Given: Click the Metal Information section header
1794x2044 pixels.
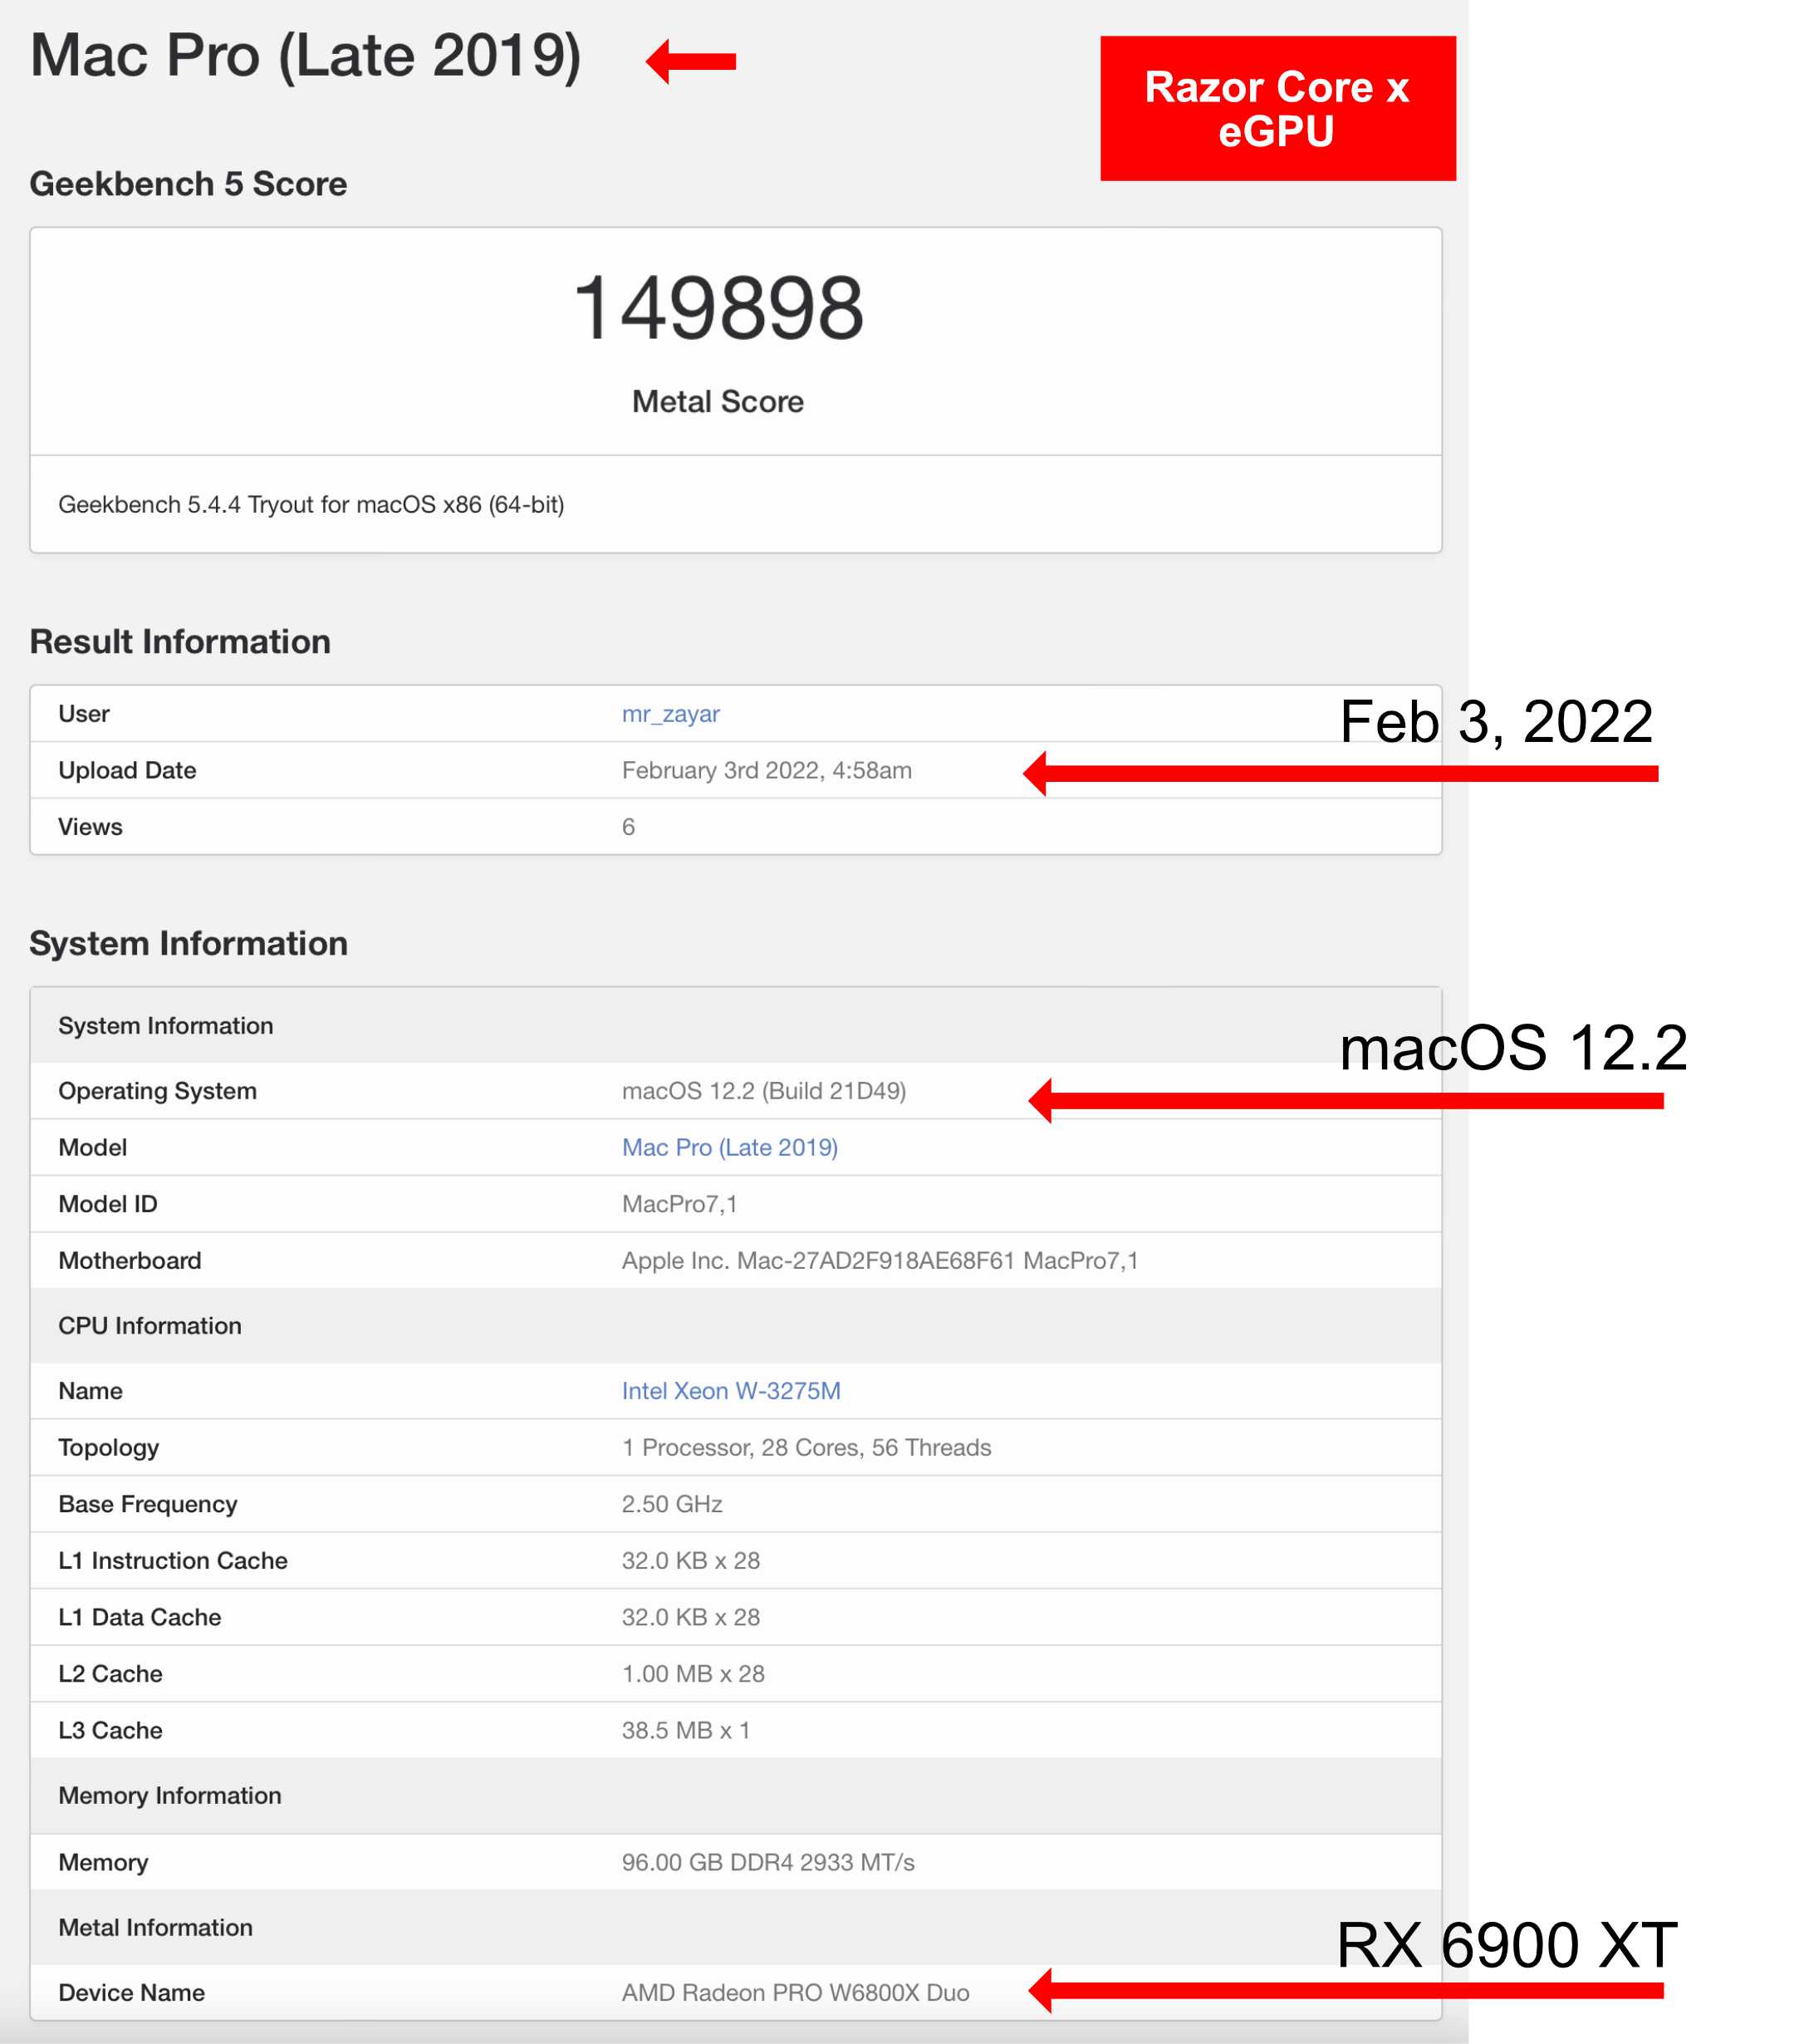Looking at the screenshot, I should (x=155, y=1927).
